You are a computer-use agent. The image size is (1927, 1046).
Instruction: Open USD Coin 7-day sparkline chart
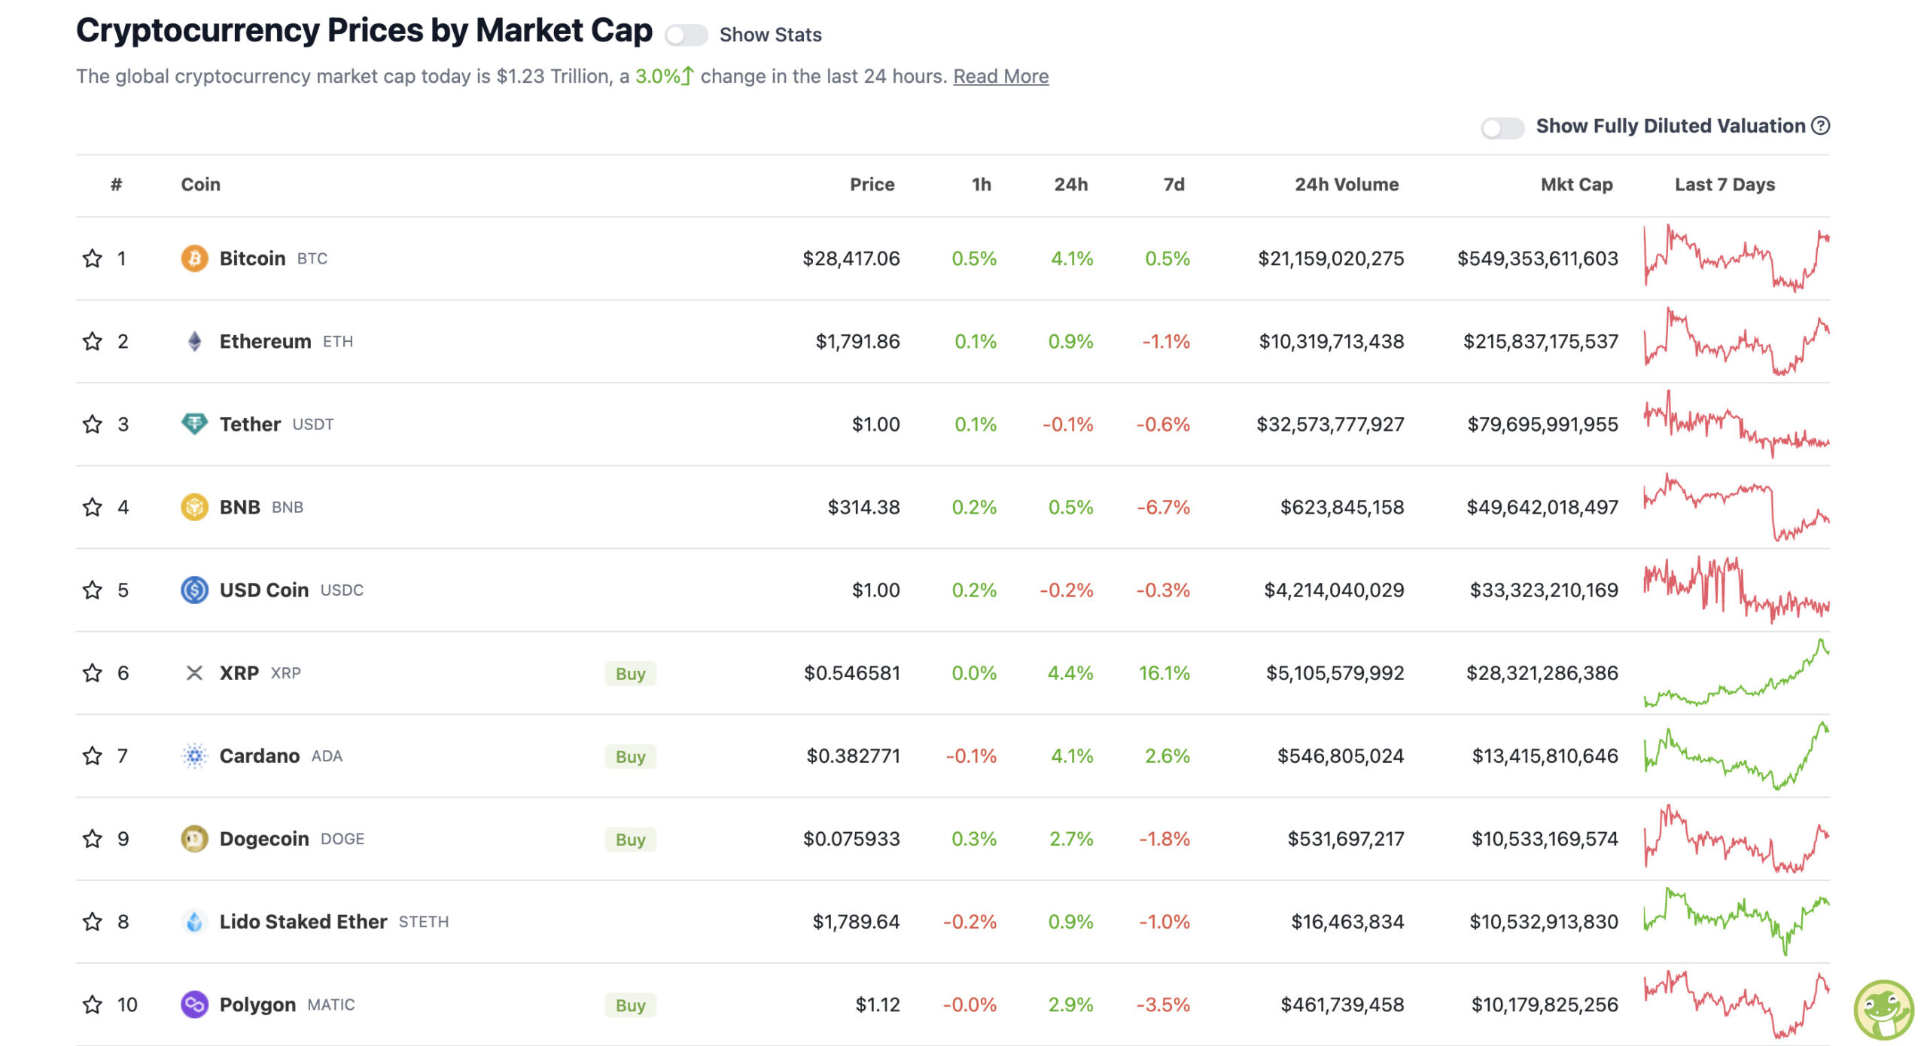(x=1737, y=590)
